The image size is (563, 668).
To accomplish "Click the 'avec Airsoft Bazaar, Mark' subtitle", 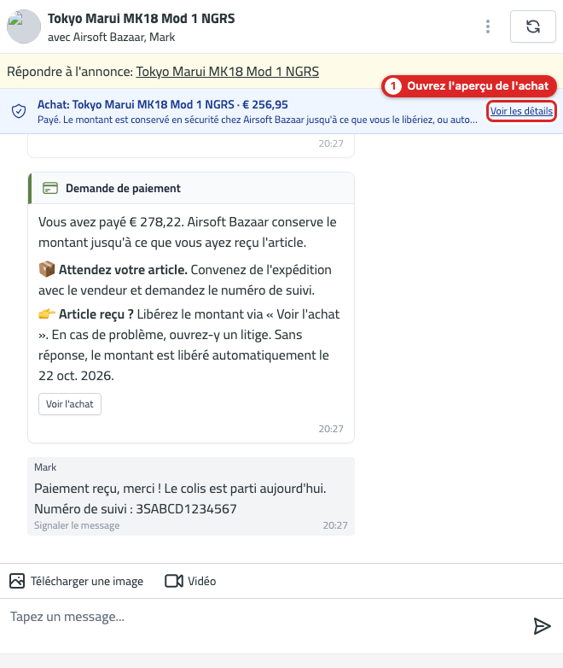I will click(x=111, y=37).
